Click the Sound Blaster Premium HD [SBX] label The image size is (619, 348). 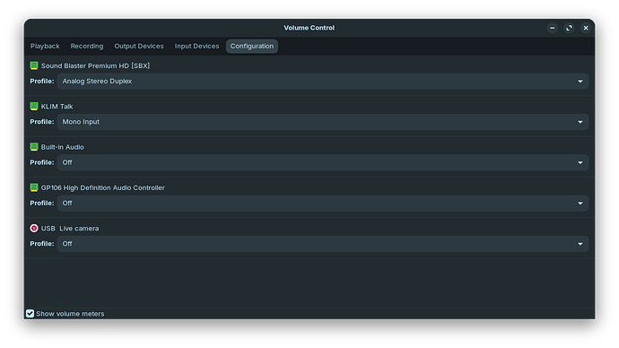[95, 65]
